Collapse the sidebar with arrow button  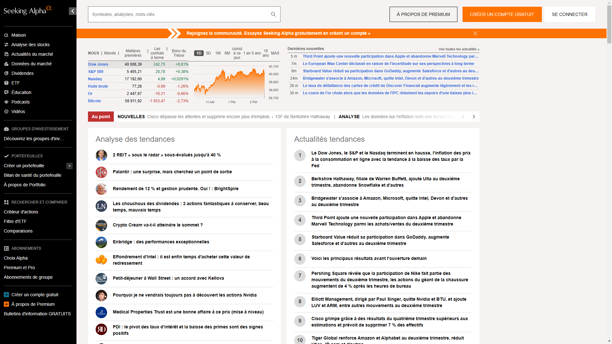coord(73,11)
